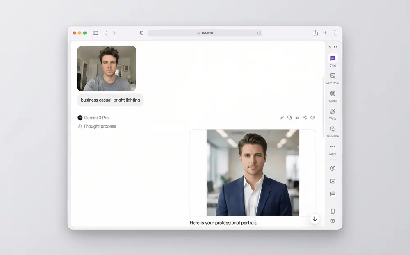Toggle Safari sidebar

96,33
